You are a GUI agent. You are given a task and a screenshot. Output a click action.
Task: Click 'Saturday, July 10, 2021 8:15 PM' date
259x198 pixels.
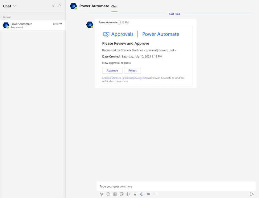[x=142, y=57]
